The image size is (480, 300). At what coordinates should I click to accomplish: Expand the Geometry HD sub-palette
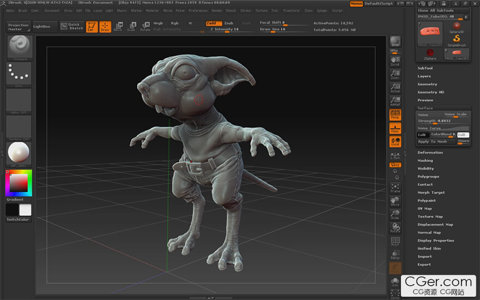(x=431, y=92)
